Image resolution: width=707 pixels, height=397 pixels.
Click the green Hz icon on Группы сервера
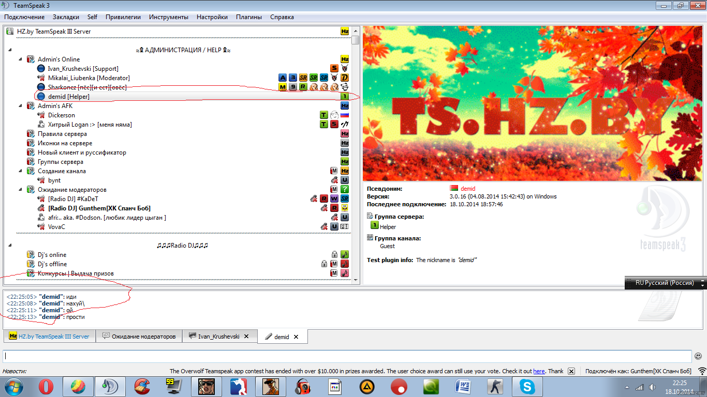(x=345, y=161)
